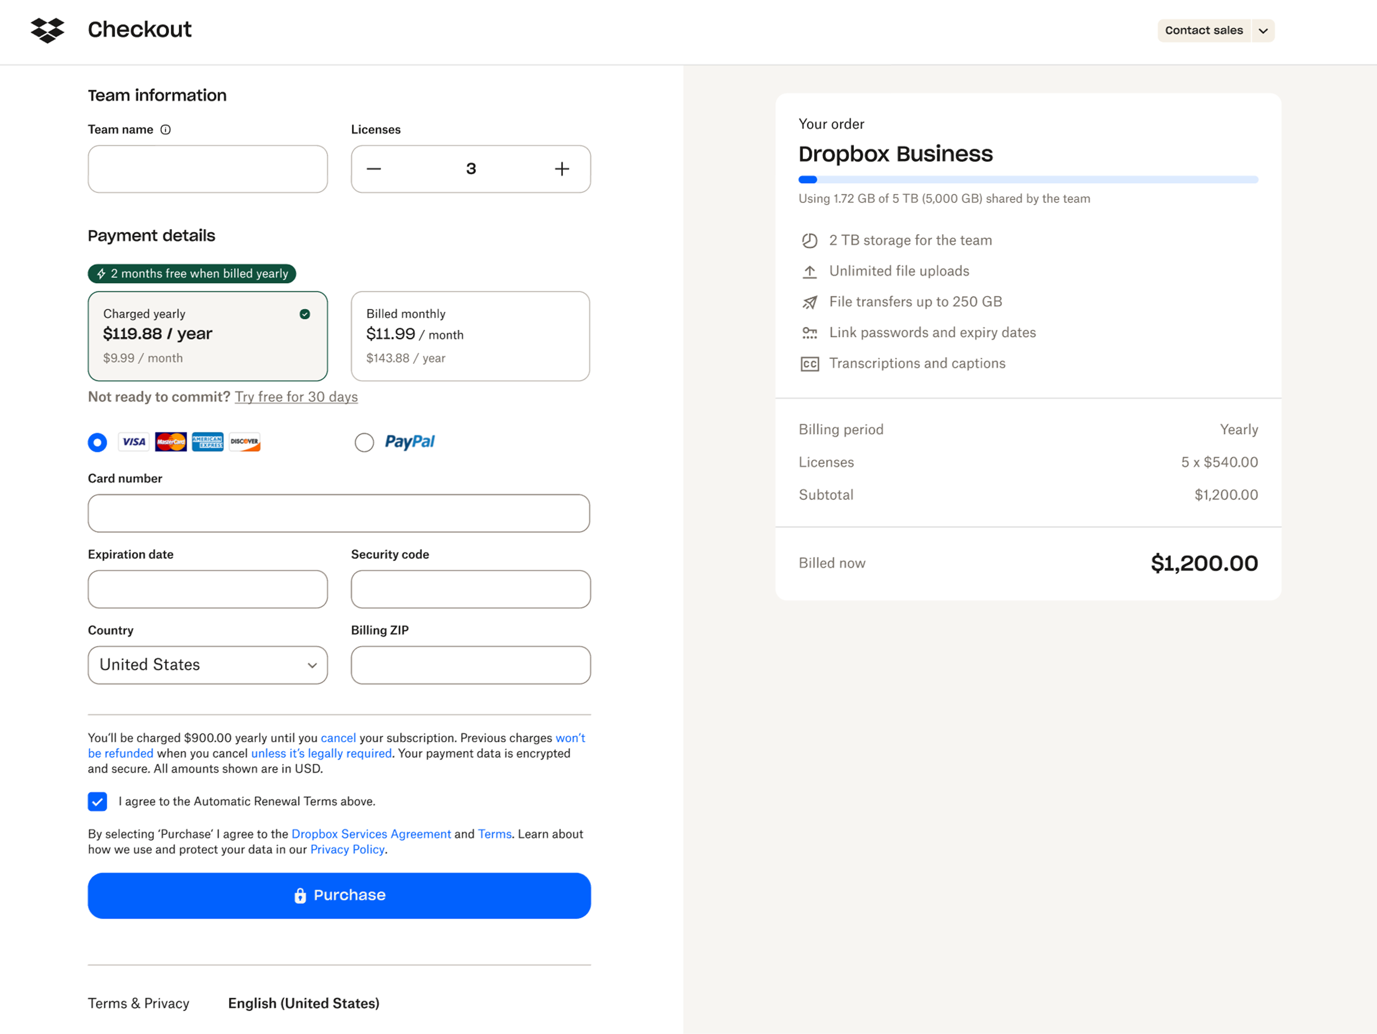The width and height of the screenshot is (1377, 1034).
Task: Click the paper plane File transfers icon
Action: coord(809,302)
